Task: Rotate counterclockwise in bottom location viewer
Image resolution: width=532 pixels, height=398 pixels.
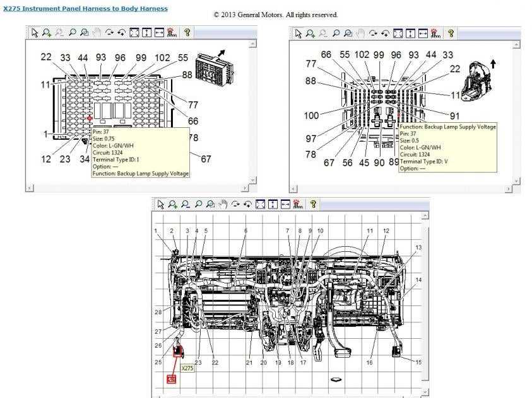Action: [x=247, y=204]
